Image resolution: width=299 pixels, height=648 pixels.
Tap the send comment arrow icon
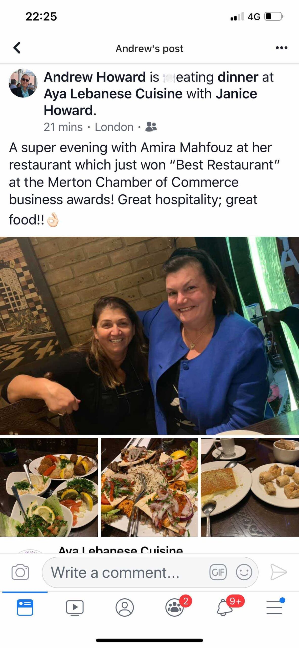279,572
